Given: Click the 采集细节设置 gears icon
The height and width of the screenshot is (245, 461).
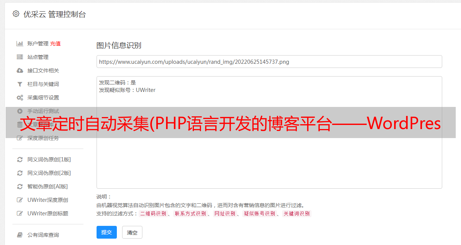Looking at the screenshot, I should [x=20, y=98].
